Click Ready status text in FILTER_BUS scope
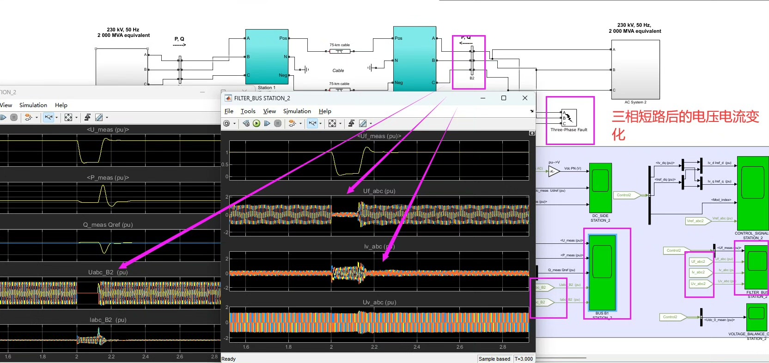Image resolution: width=769 pixels, height=363 pixels. pyautogui.click(x=228, y=359)
